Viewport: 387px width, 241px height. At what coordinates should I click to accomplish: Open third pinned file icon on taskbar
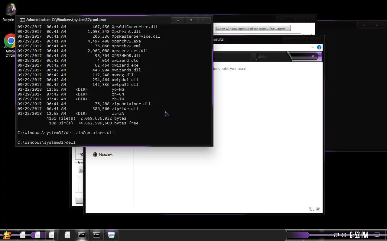[x=51, y=235]
